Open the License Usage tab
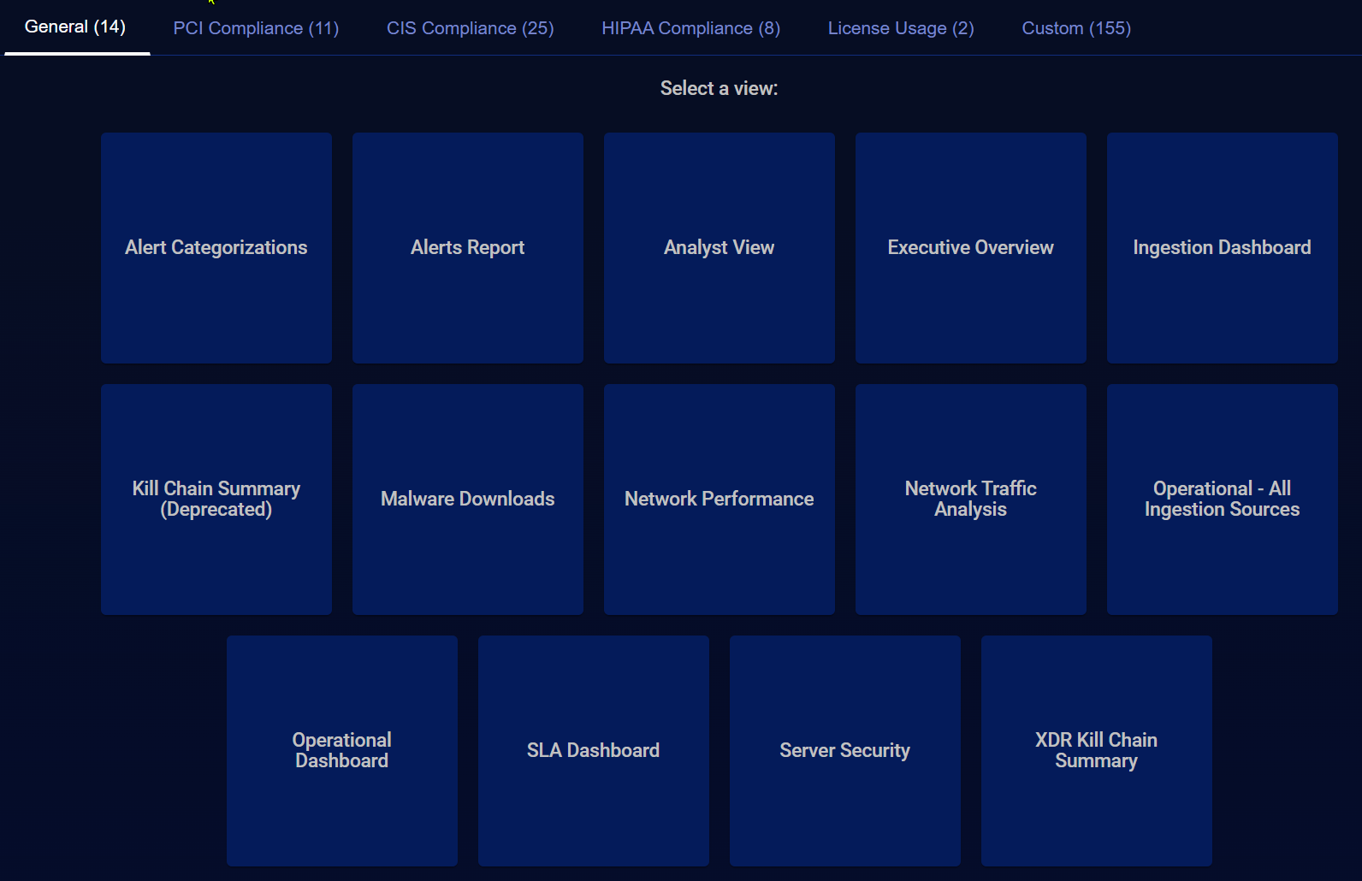Image resolution: width=1362 pixels, height=881 pixels. click(900, 28)
